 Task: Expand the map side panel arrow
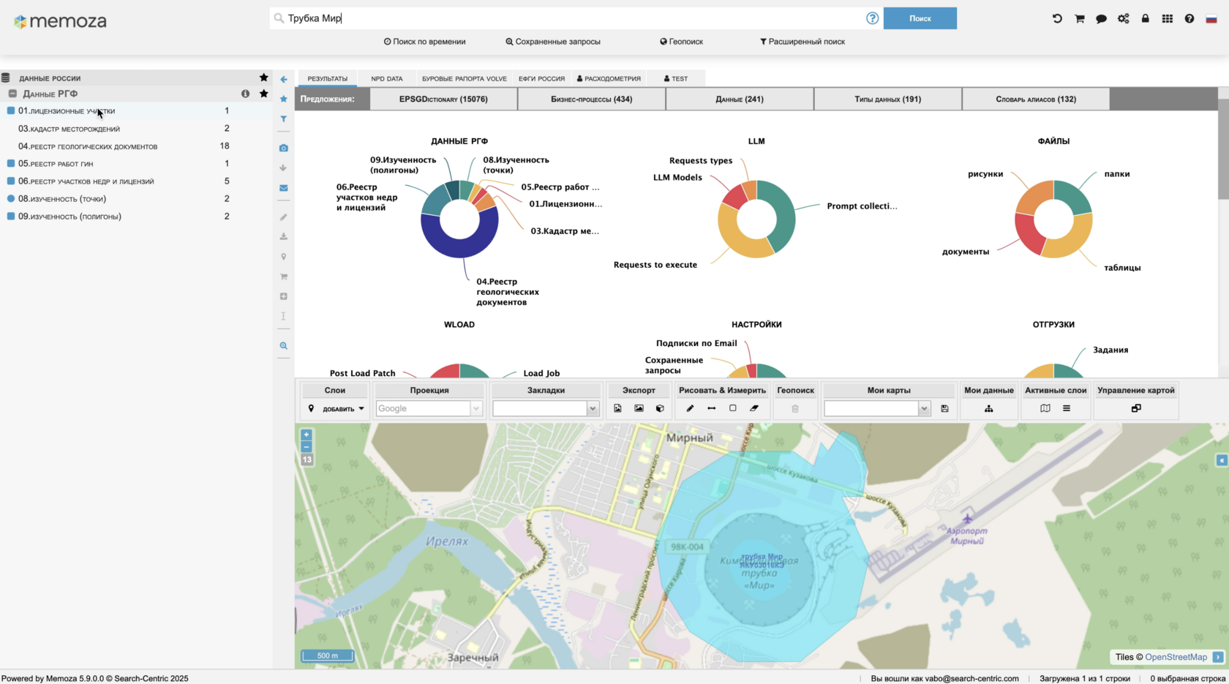click(1221, 460)
